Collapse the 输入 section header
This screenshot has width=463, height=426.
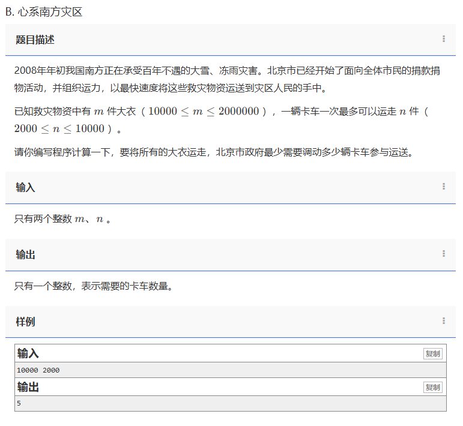click(25, 187)
